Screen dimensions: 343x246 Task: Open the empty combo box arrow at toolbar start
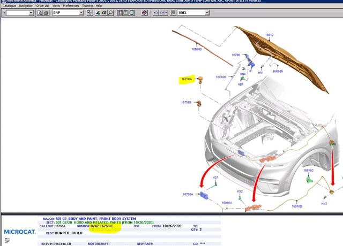(31, 13)
